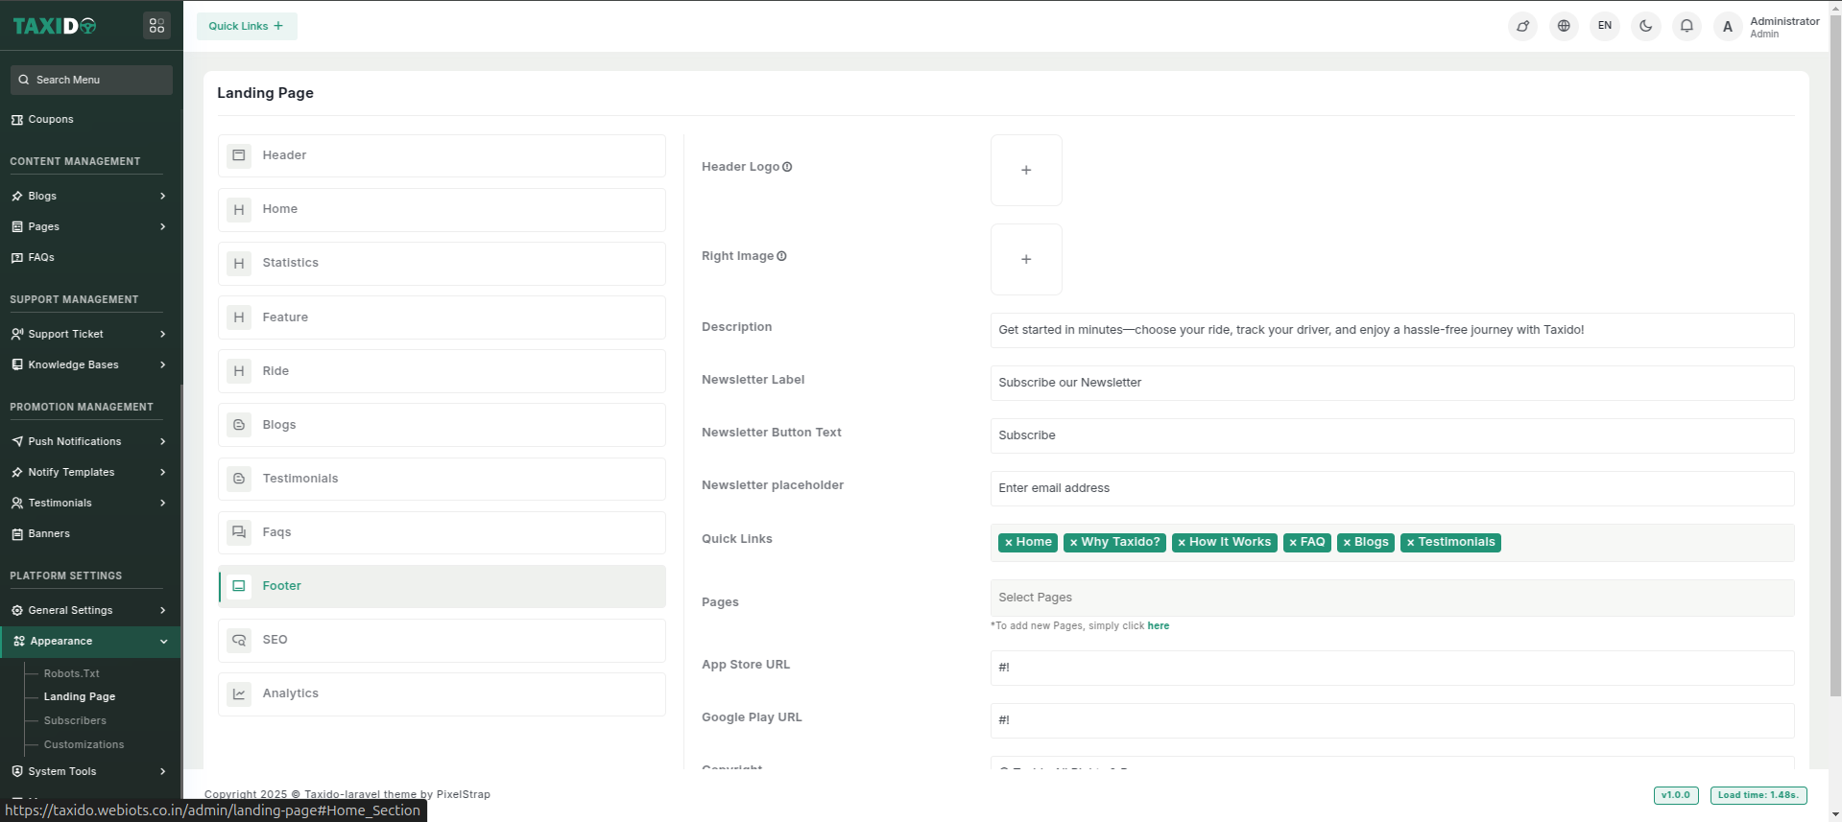Switch to the SEO section tab

442,640
